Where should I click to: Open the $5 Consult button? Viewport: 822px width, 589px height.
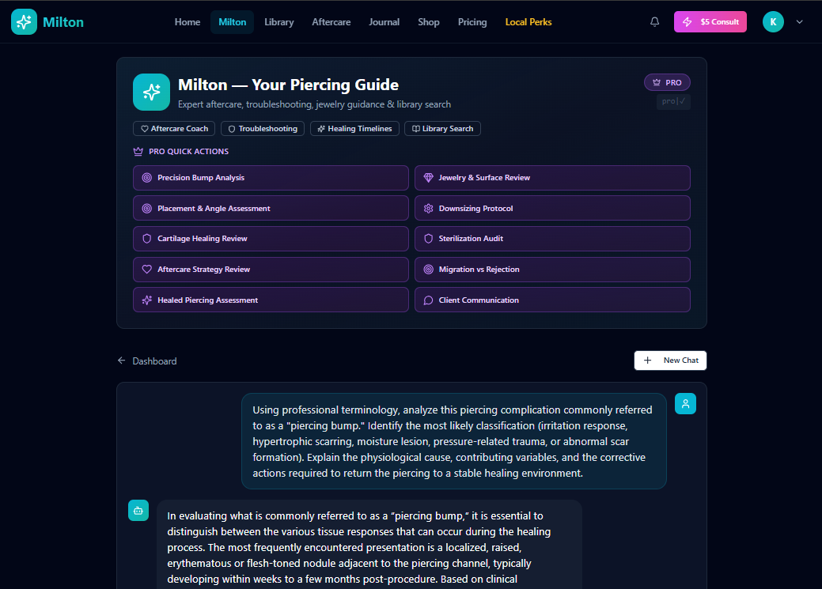tap(710, 22)
